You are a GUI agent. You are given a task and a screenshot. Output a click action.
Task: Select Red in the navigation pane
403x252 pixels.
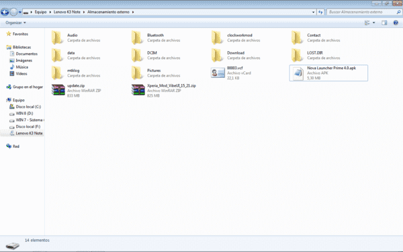[x=16, y=146]
